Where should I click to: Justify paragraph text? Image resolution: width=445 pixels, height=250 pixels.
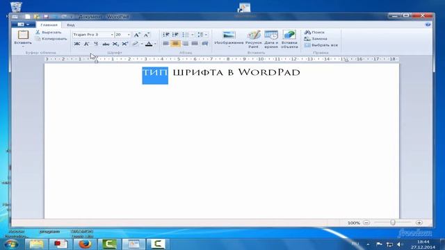[x=195, y=43]
